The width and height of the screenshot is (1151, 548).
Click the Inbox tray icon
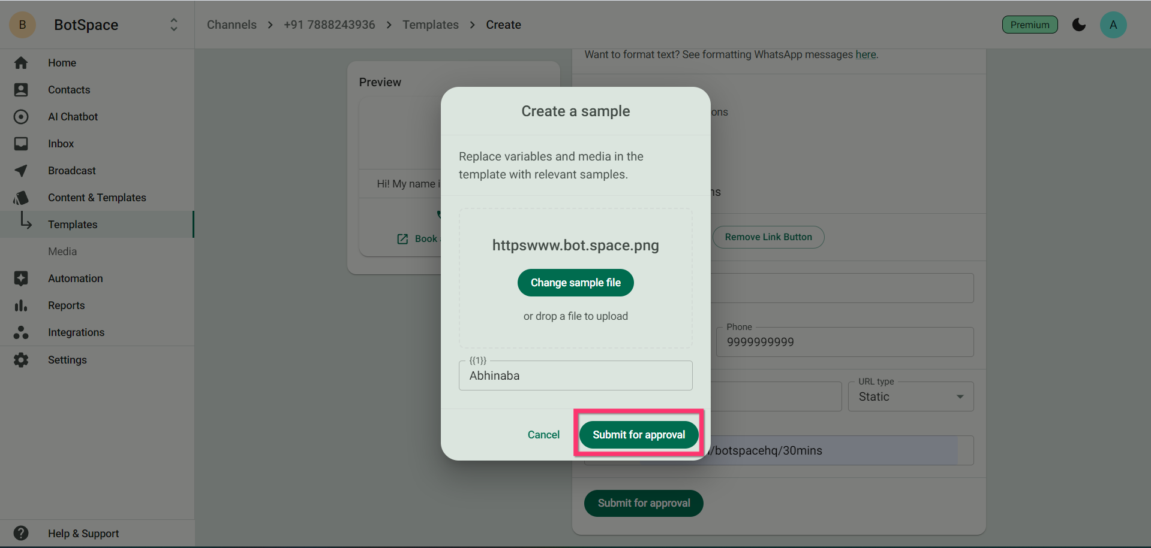tap(21, 144)
